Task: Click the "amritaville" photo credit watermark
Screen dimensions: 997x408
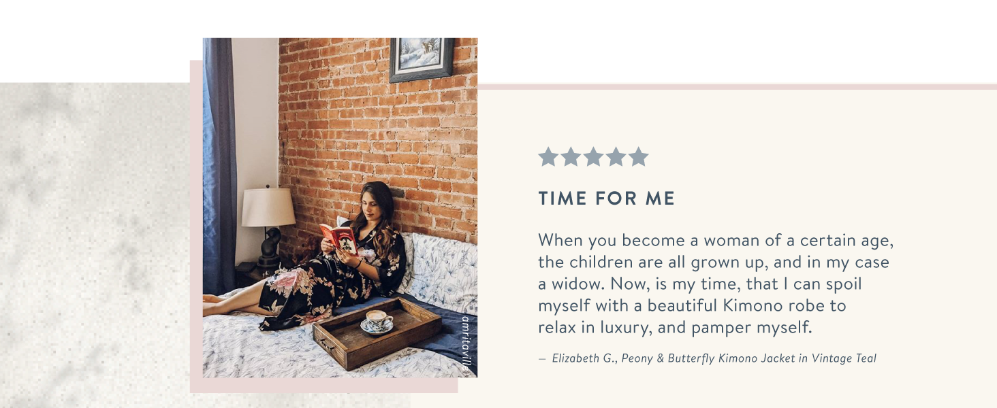Action: coord(466,343)
